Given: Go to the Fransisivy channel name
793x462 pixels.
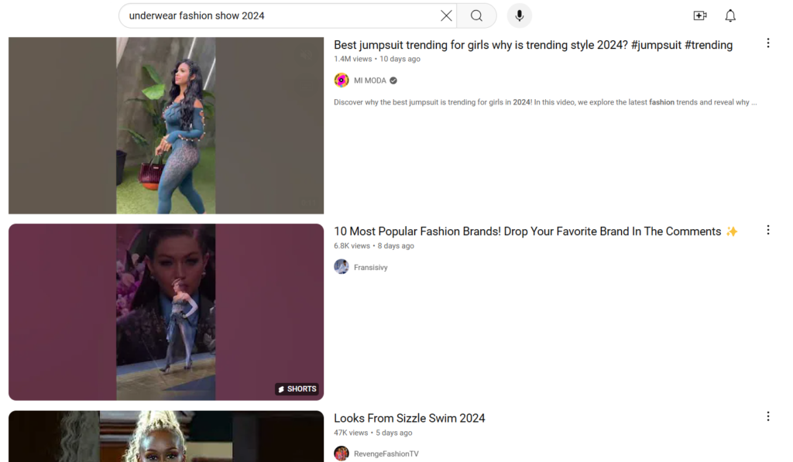Looking at the screenshot, I should pyautogui.click(x=371, y=268).
